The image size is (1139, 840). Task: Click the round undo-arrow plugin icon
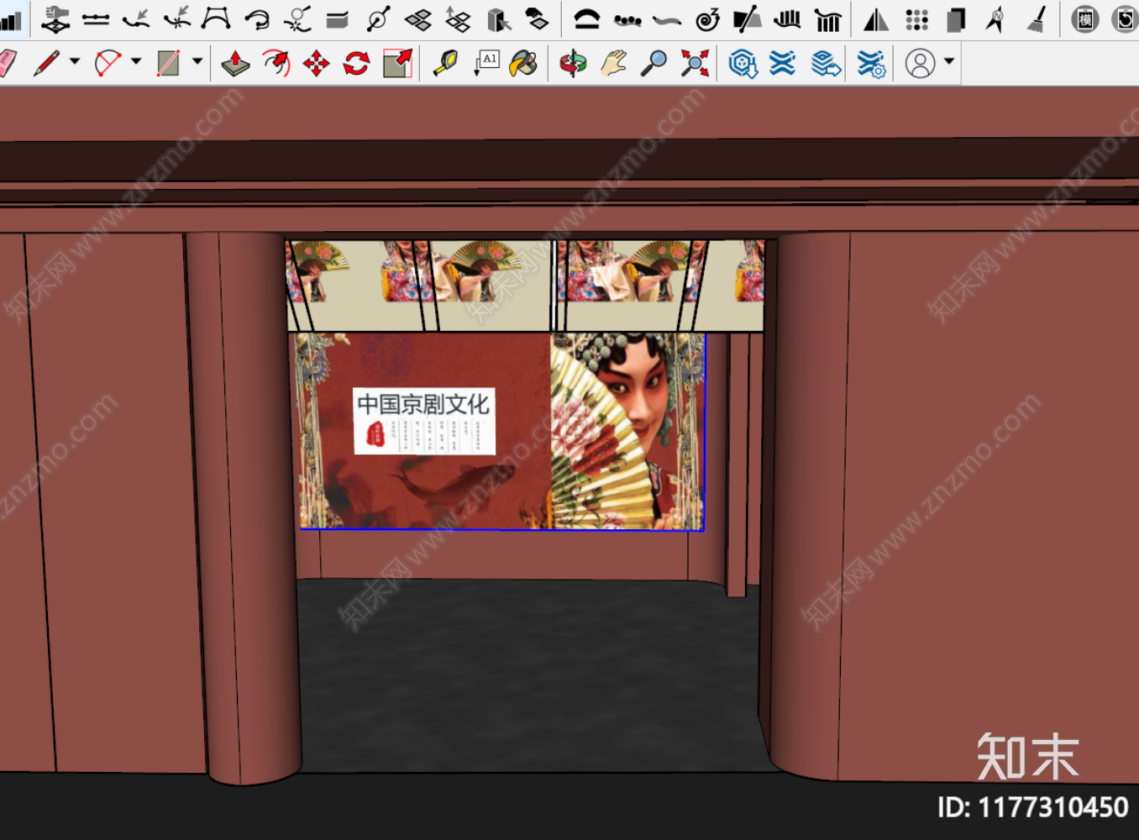pyautogui.click(x=1126, y=18)
